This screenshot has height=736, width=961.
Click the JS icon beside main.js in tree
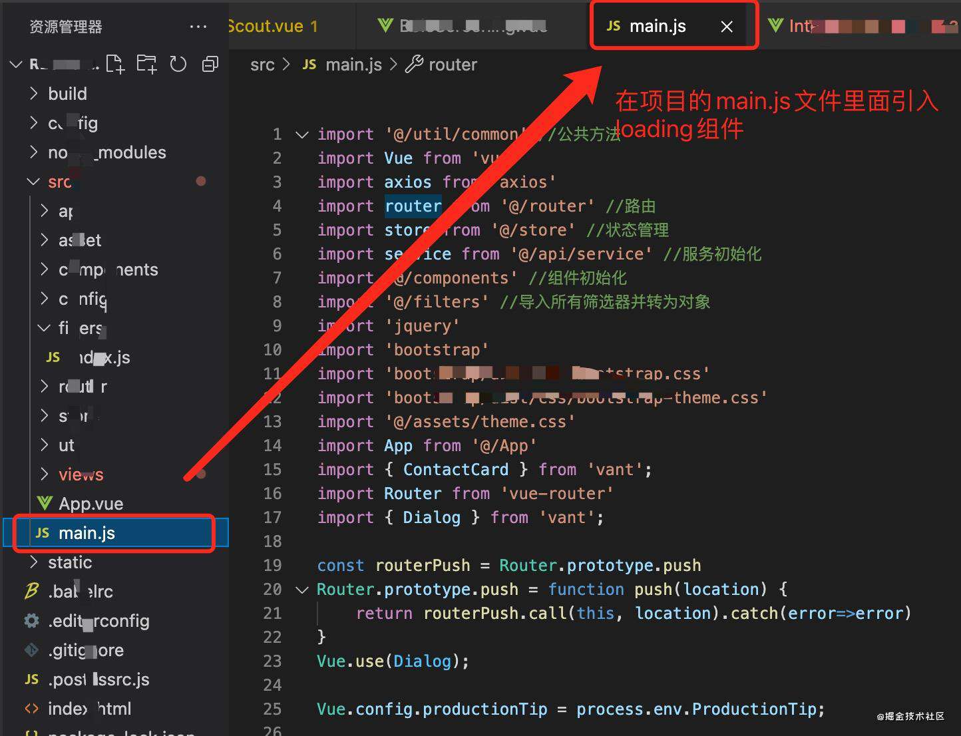(43, 533)
